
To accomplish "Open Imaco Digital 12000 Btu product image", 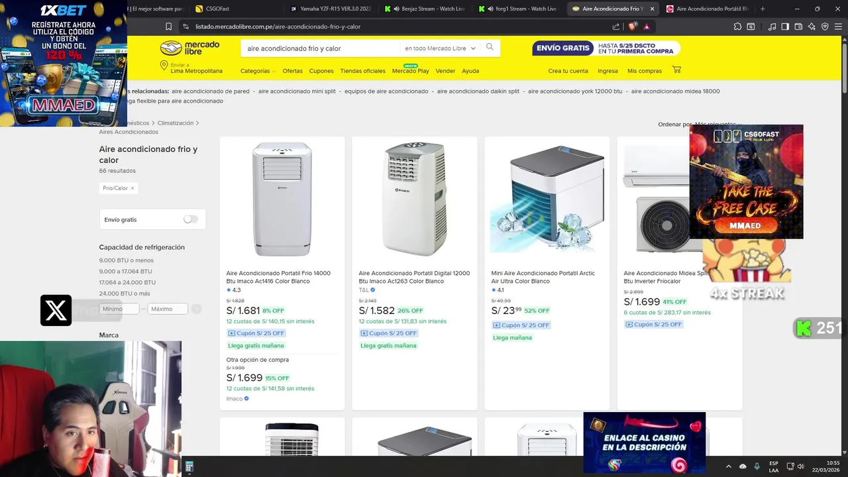I will point(415,199).
